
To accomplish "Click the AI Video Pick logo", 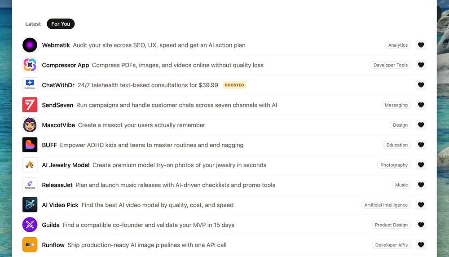I will (x=30, y=205).
